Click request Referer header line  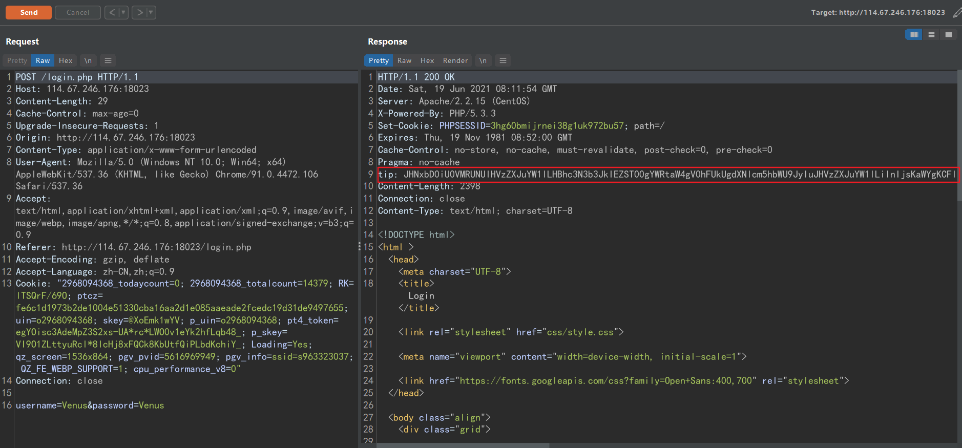[x=133, y=247]
